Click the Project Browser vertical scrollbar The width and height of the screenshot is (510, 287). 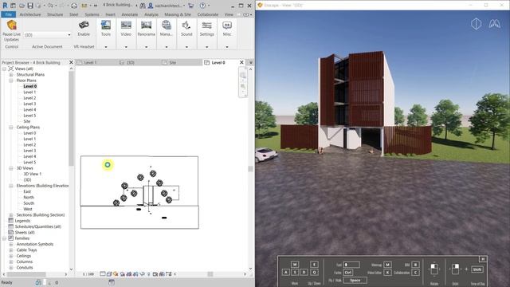[x=71, y=119]
